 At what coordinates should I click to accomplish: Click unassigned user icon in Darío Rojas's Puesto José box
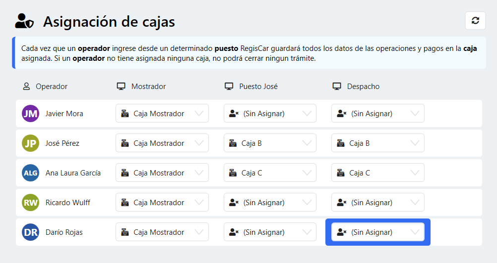234,232
